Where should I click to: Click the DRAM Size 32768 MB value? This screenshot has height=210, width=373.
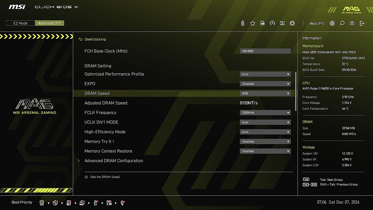point(349,128)
